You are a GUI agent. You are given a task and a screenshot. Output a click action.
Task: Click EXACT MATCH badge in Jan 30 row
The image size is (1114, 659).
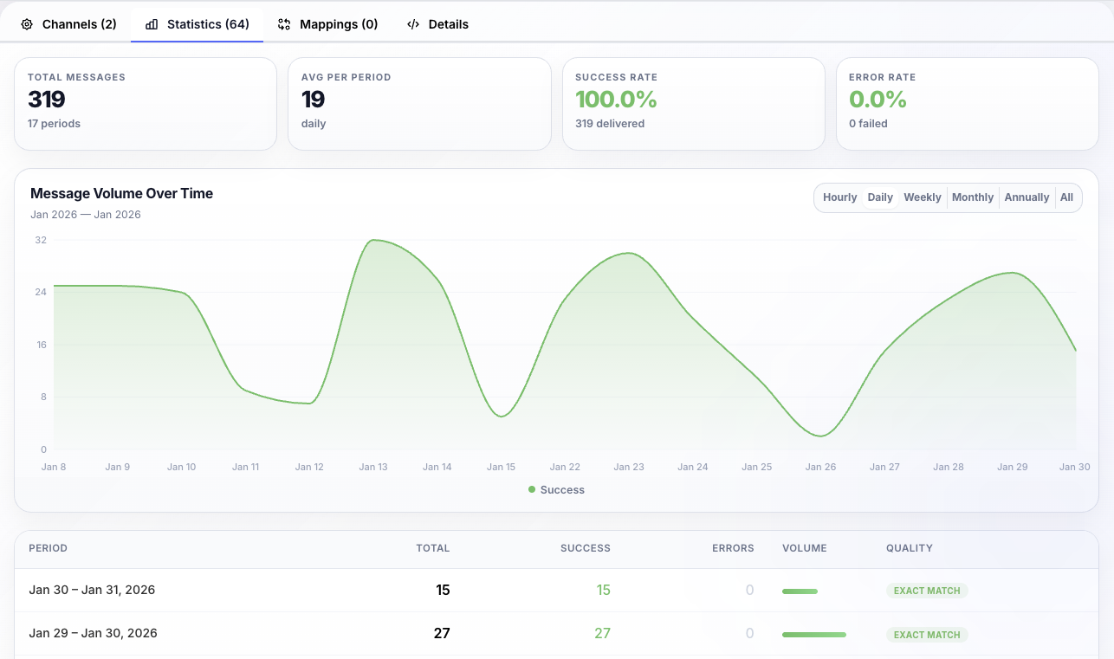click(927, 591)
